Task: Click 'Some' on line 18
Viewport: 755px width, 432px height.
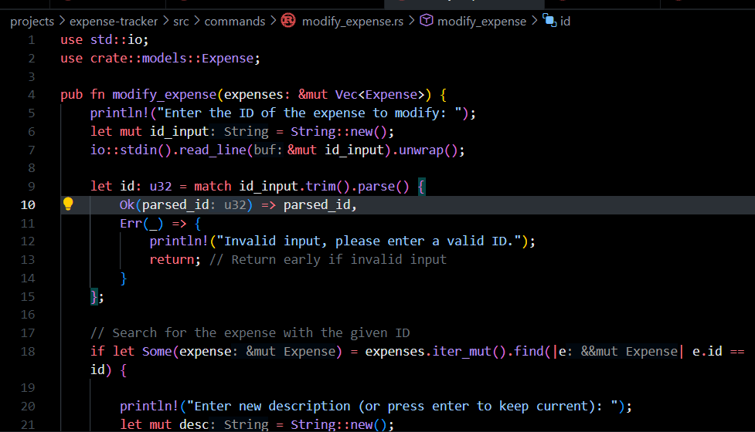Action: coord(157,352)
